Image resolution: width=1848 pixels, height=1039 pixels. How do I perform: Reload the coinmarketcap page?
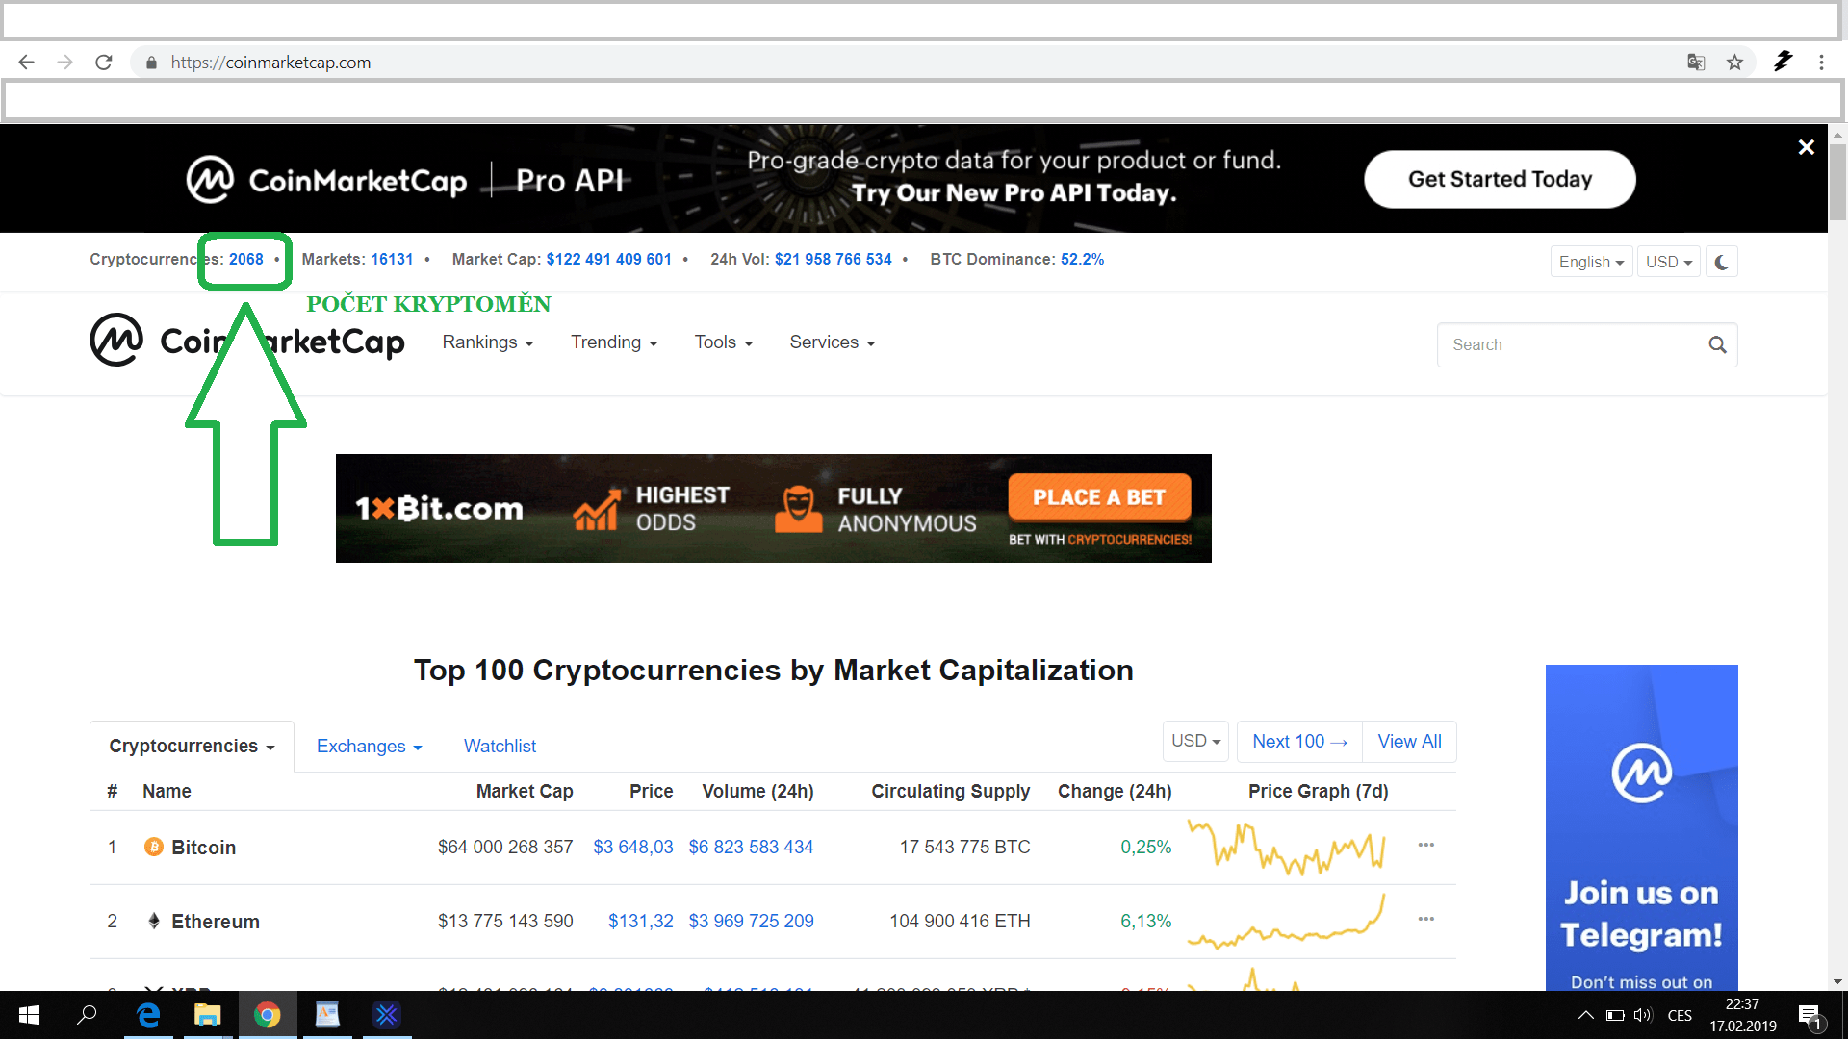pos(104,63)
